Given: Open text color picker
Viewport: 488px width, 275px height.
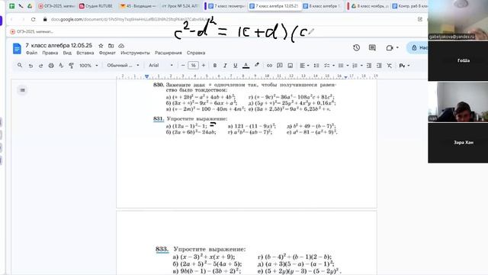Looking at the screenshot, I should (x=246, y=66).
